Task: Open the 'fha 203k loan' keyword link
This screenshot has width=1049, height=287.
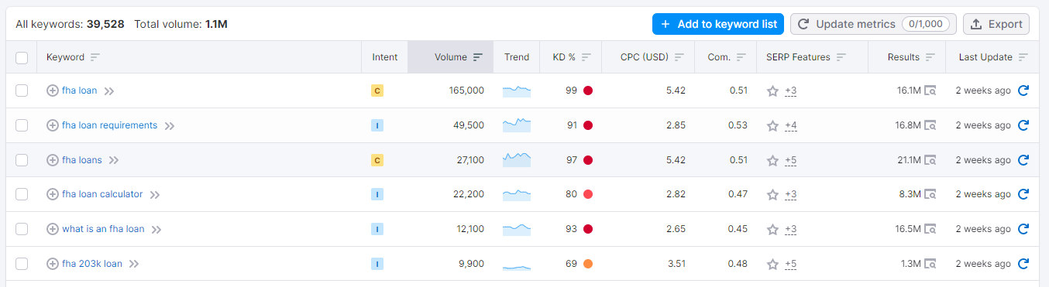Action: [92, 264]
